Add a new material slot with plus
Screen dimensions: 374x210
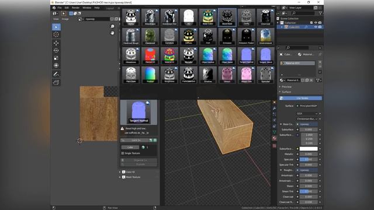(320, 62)
